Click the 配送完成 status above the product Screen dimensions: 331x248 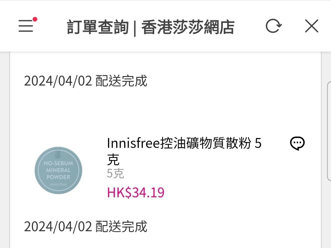tap(121, 81)
